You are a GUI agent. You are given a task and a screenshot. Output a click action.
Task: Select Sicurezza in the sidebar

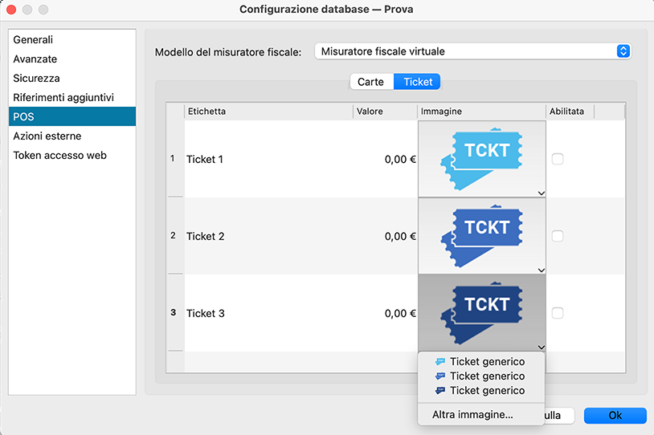click(x=37, y=79)
